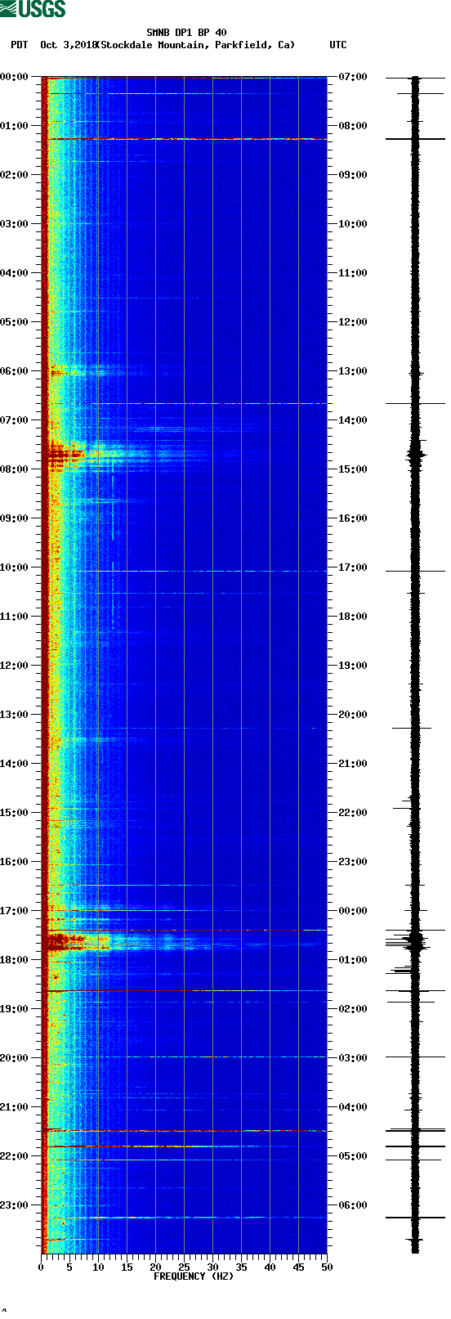Click the 17:00 label on UTC axis
451x1319 pixels.
tap(353, 568)
